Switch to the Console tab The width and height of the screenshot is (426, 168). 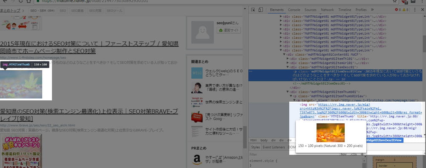click(294, 10)
